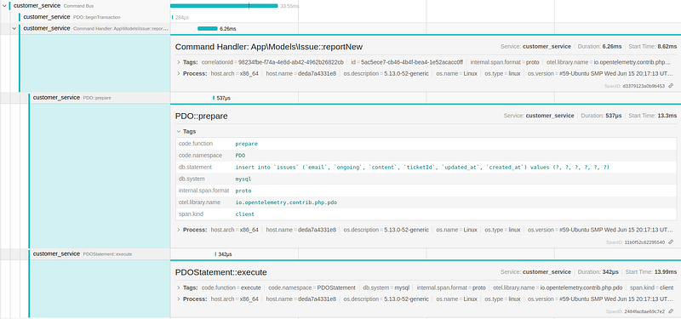
Task: Copy link icon for PDO::prepare span ID
Action: click(671, 242)
